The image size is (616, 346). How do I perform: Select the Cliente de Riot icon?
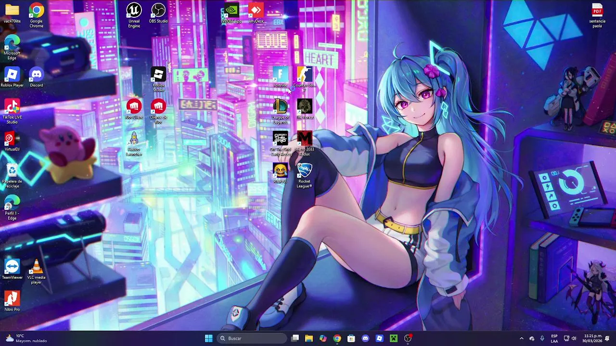click(158, 111)
